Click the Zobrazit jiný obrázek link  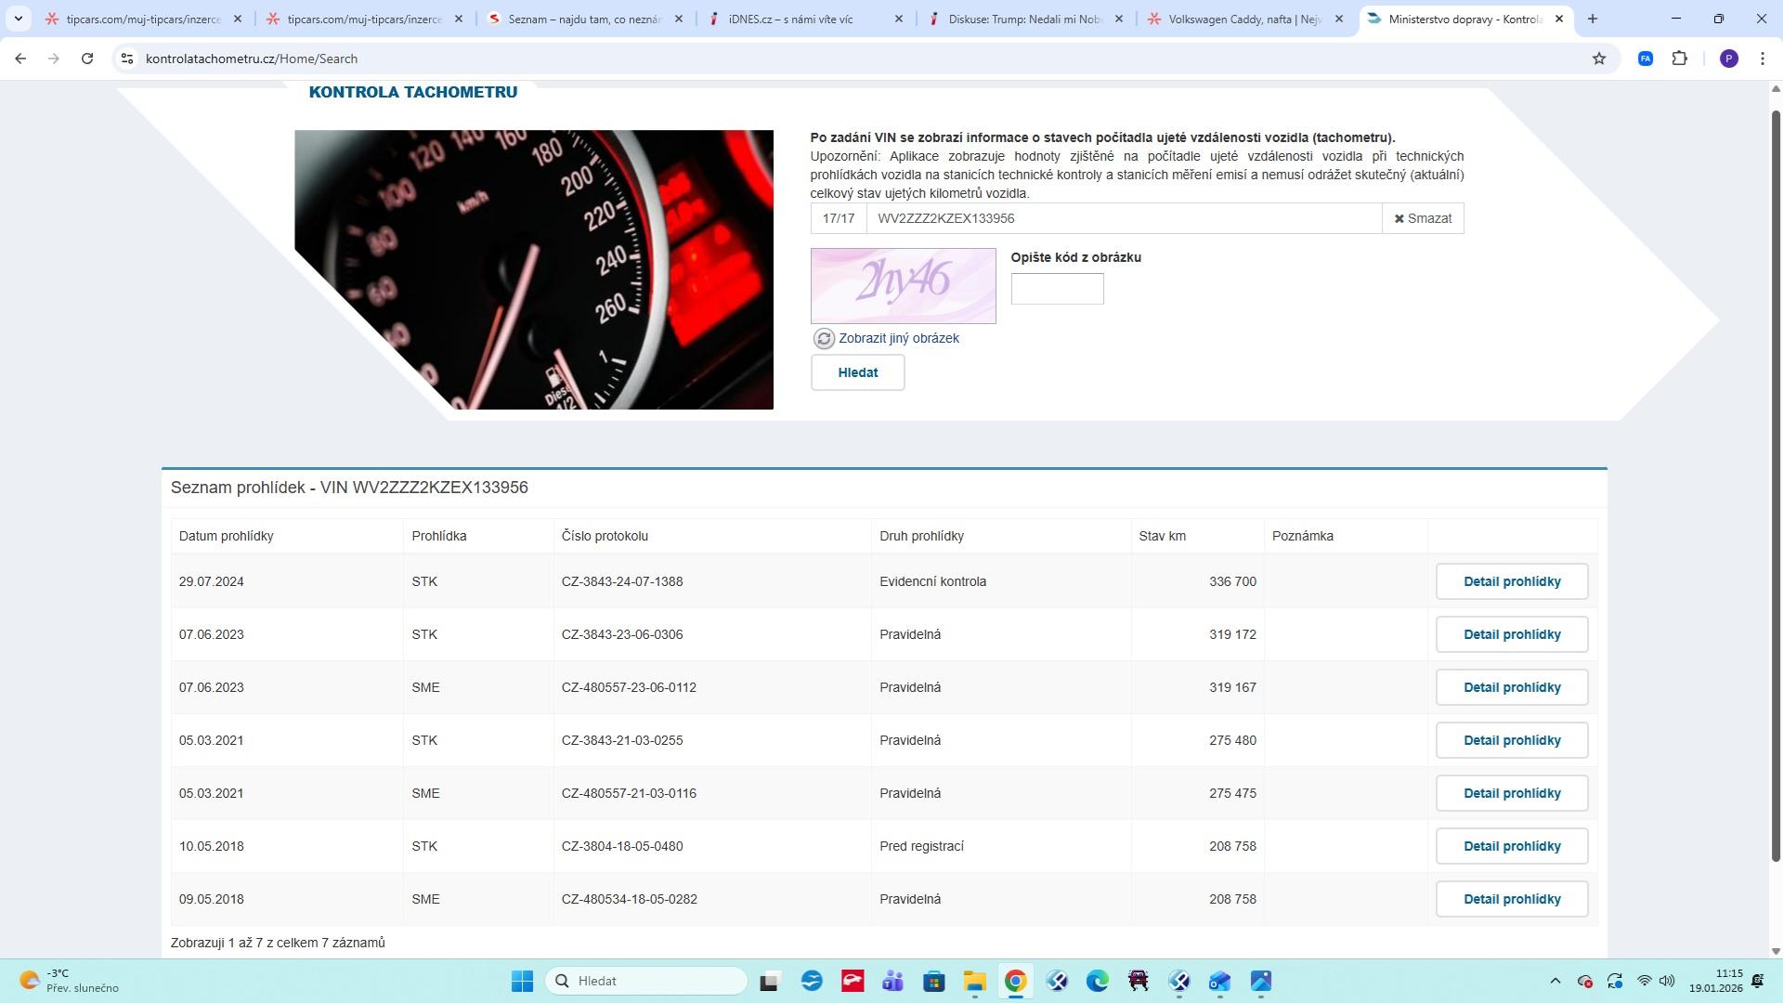coord(898,339)
